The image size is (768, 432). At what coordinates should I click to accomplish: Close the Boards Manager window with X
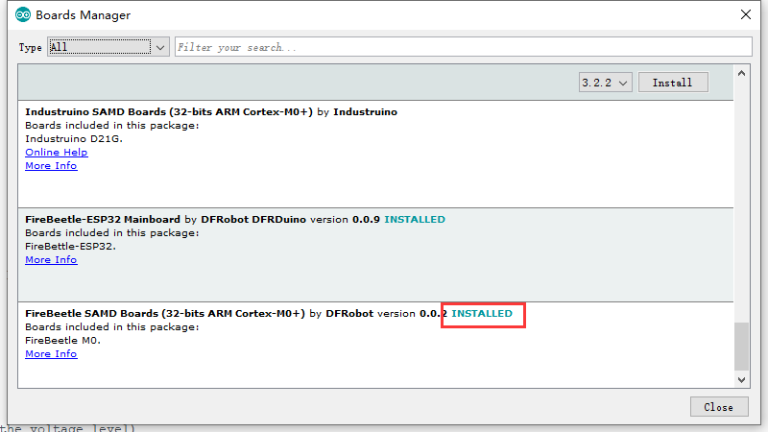746,14
